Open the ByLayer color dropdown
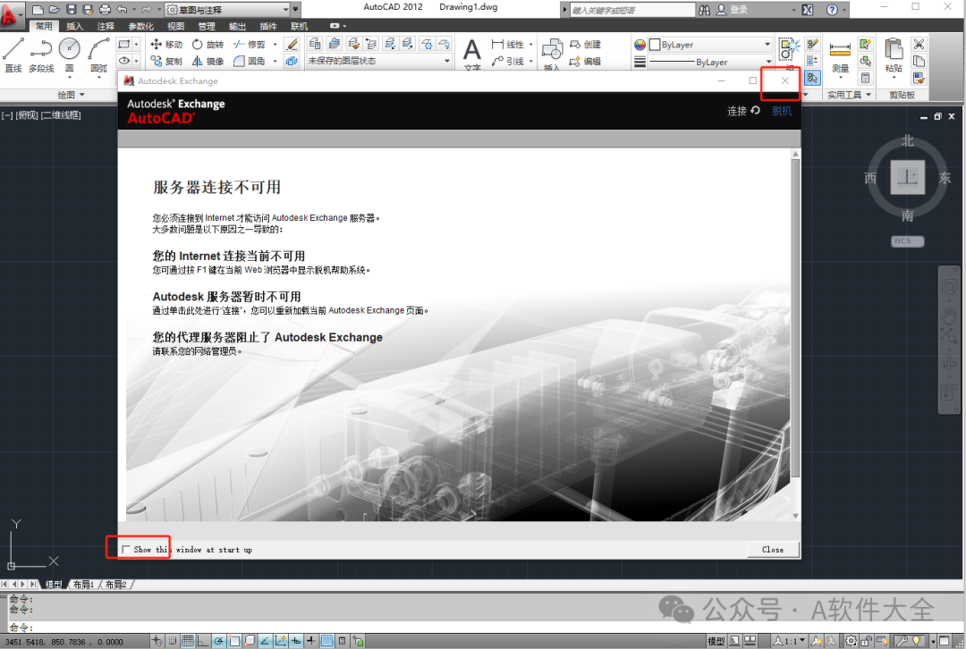Viewport: 966px width, 649px height. (x=709, y=45)
